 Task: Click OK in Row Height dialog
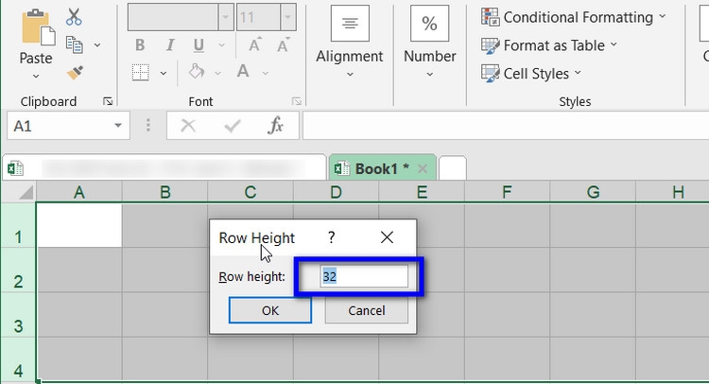coord(270,310)
